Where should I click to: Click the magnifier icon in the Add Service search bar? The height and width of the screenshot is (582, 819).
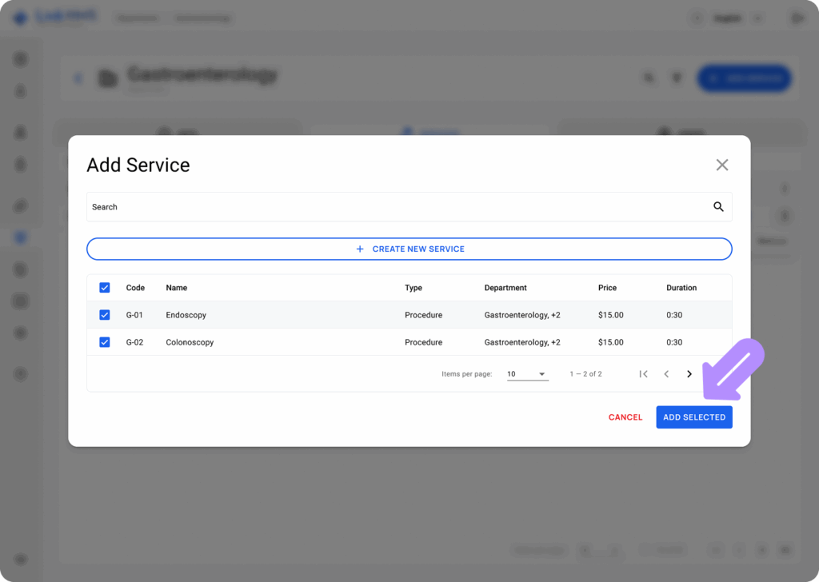point(717,206)
